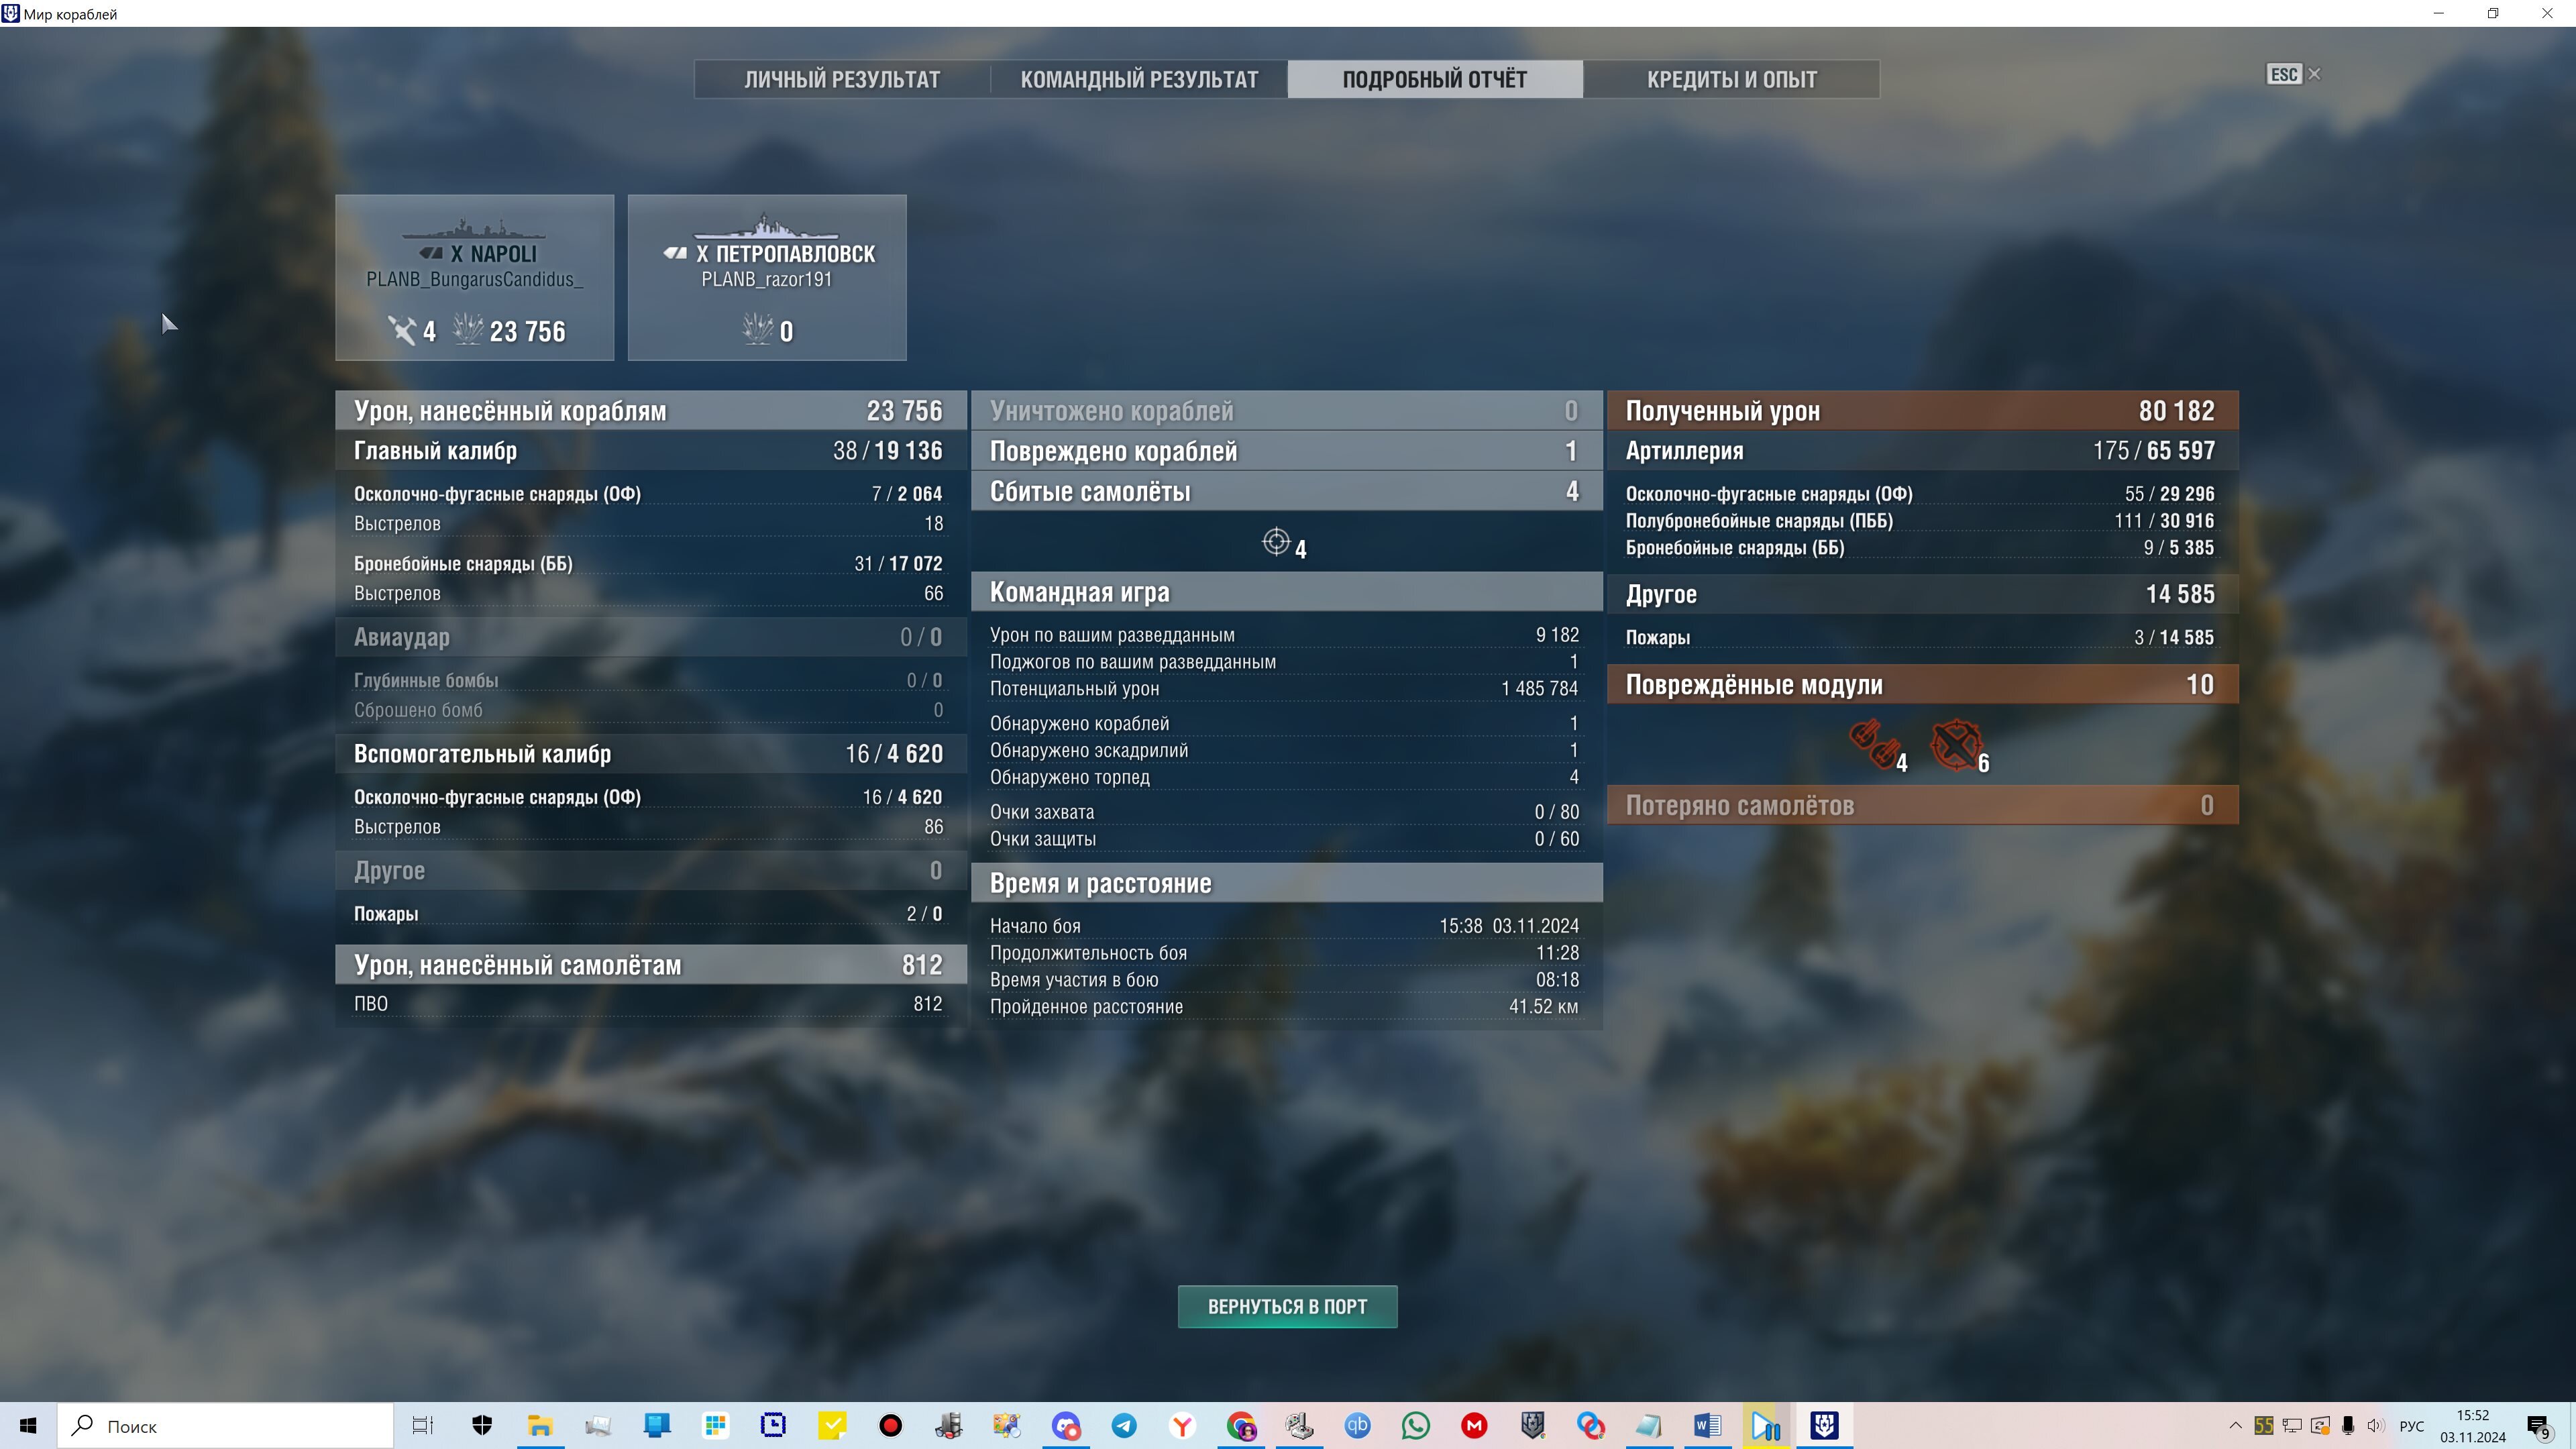Click the Главный калибр row
This screenshot has height=1449, width=2576.
click(x=651, y=451)
